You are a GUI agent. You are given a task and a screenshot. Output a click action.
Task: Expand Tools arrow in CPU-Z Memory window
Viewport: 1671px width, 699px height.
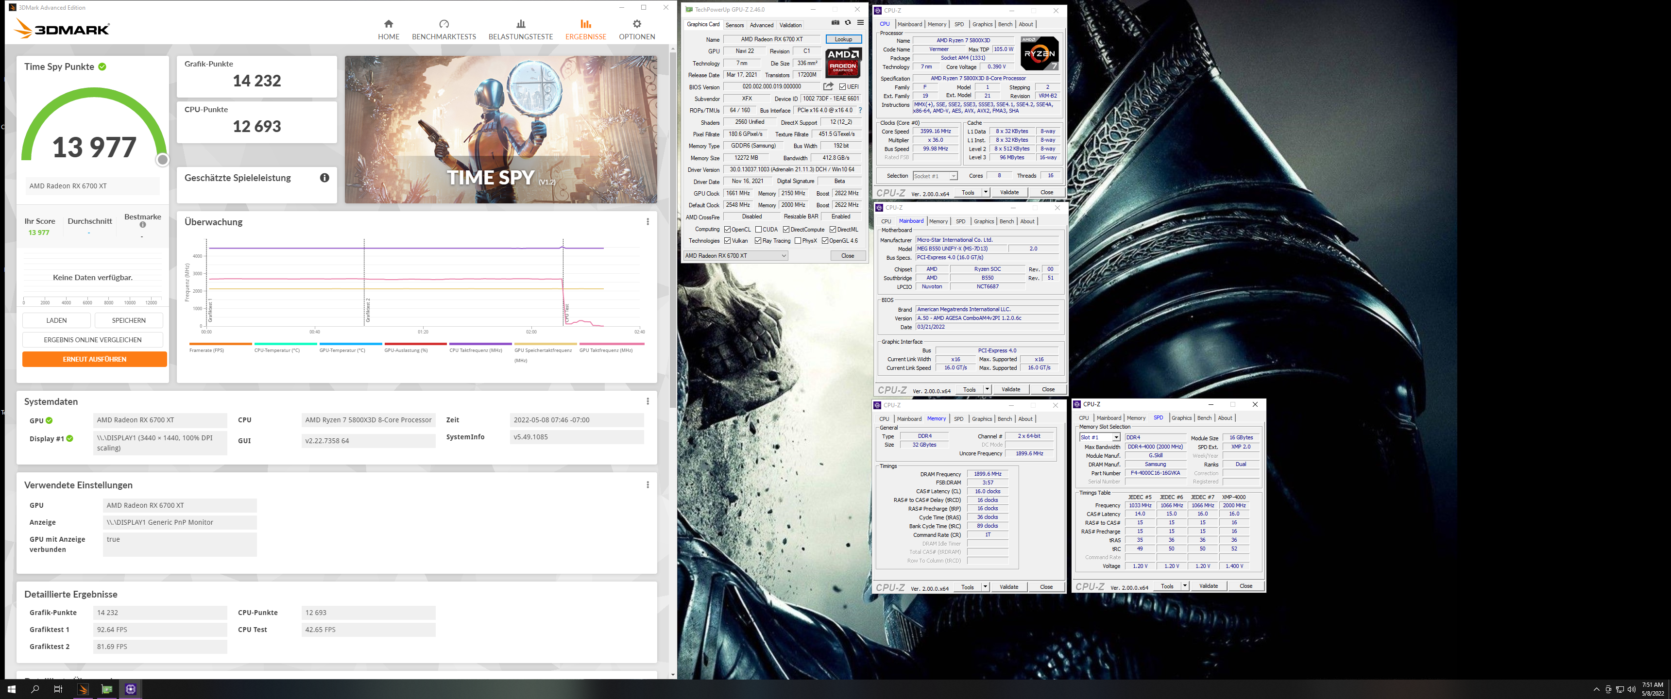coord(985,587)
